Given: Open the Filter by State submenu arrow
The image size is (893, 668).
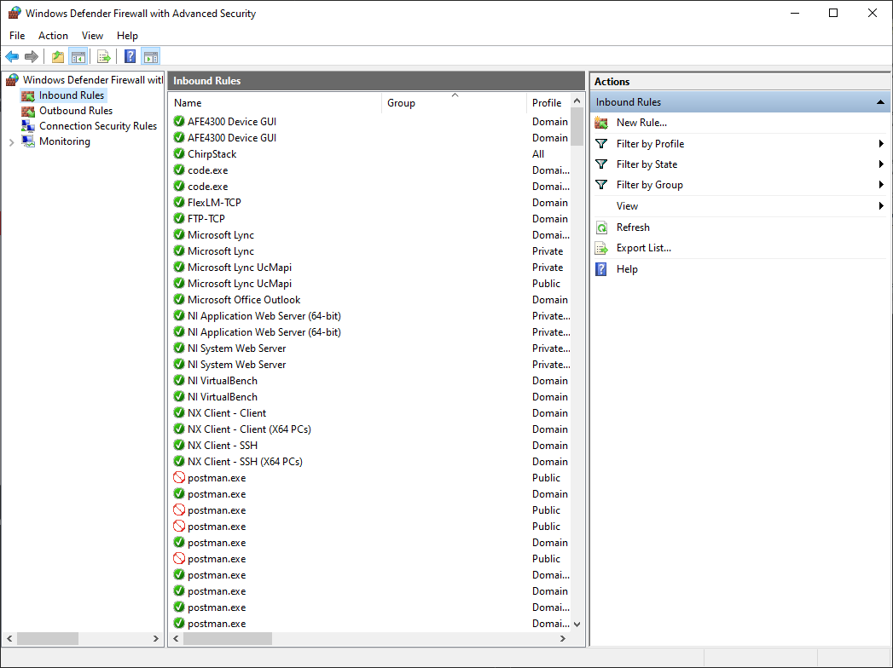Looking at the screenshot, I should tap(879, 164).
